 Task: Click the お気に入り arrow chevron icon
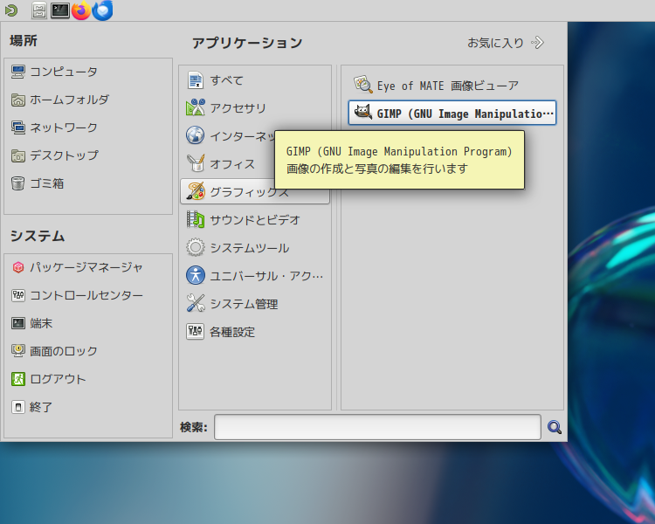pyautogui.click(x=538, y=43)
